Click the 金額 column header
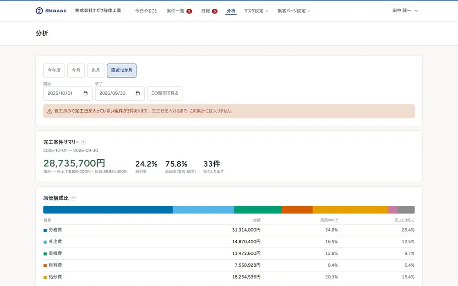This screenshot has height=286, width=458. [257, 220]
